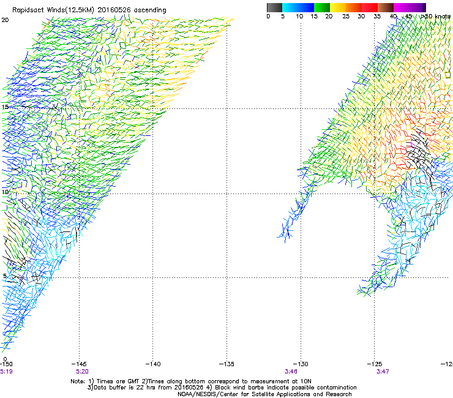Image resolution: width=453 pixels, height=398 pixels.
Task: Click the '-145' longitude label
Action: point(79,364)
